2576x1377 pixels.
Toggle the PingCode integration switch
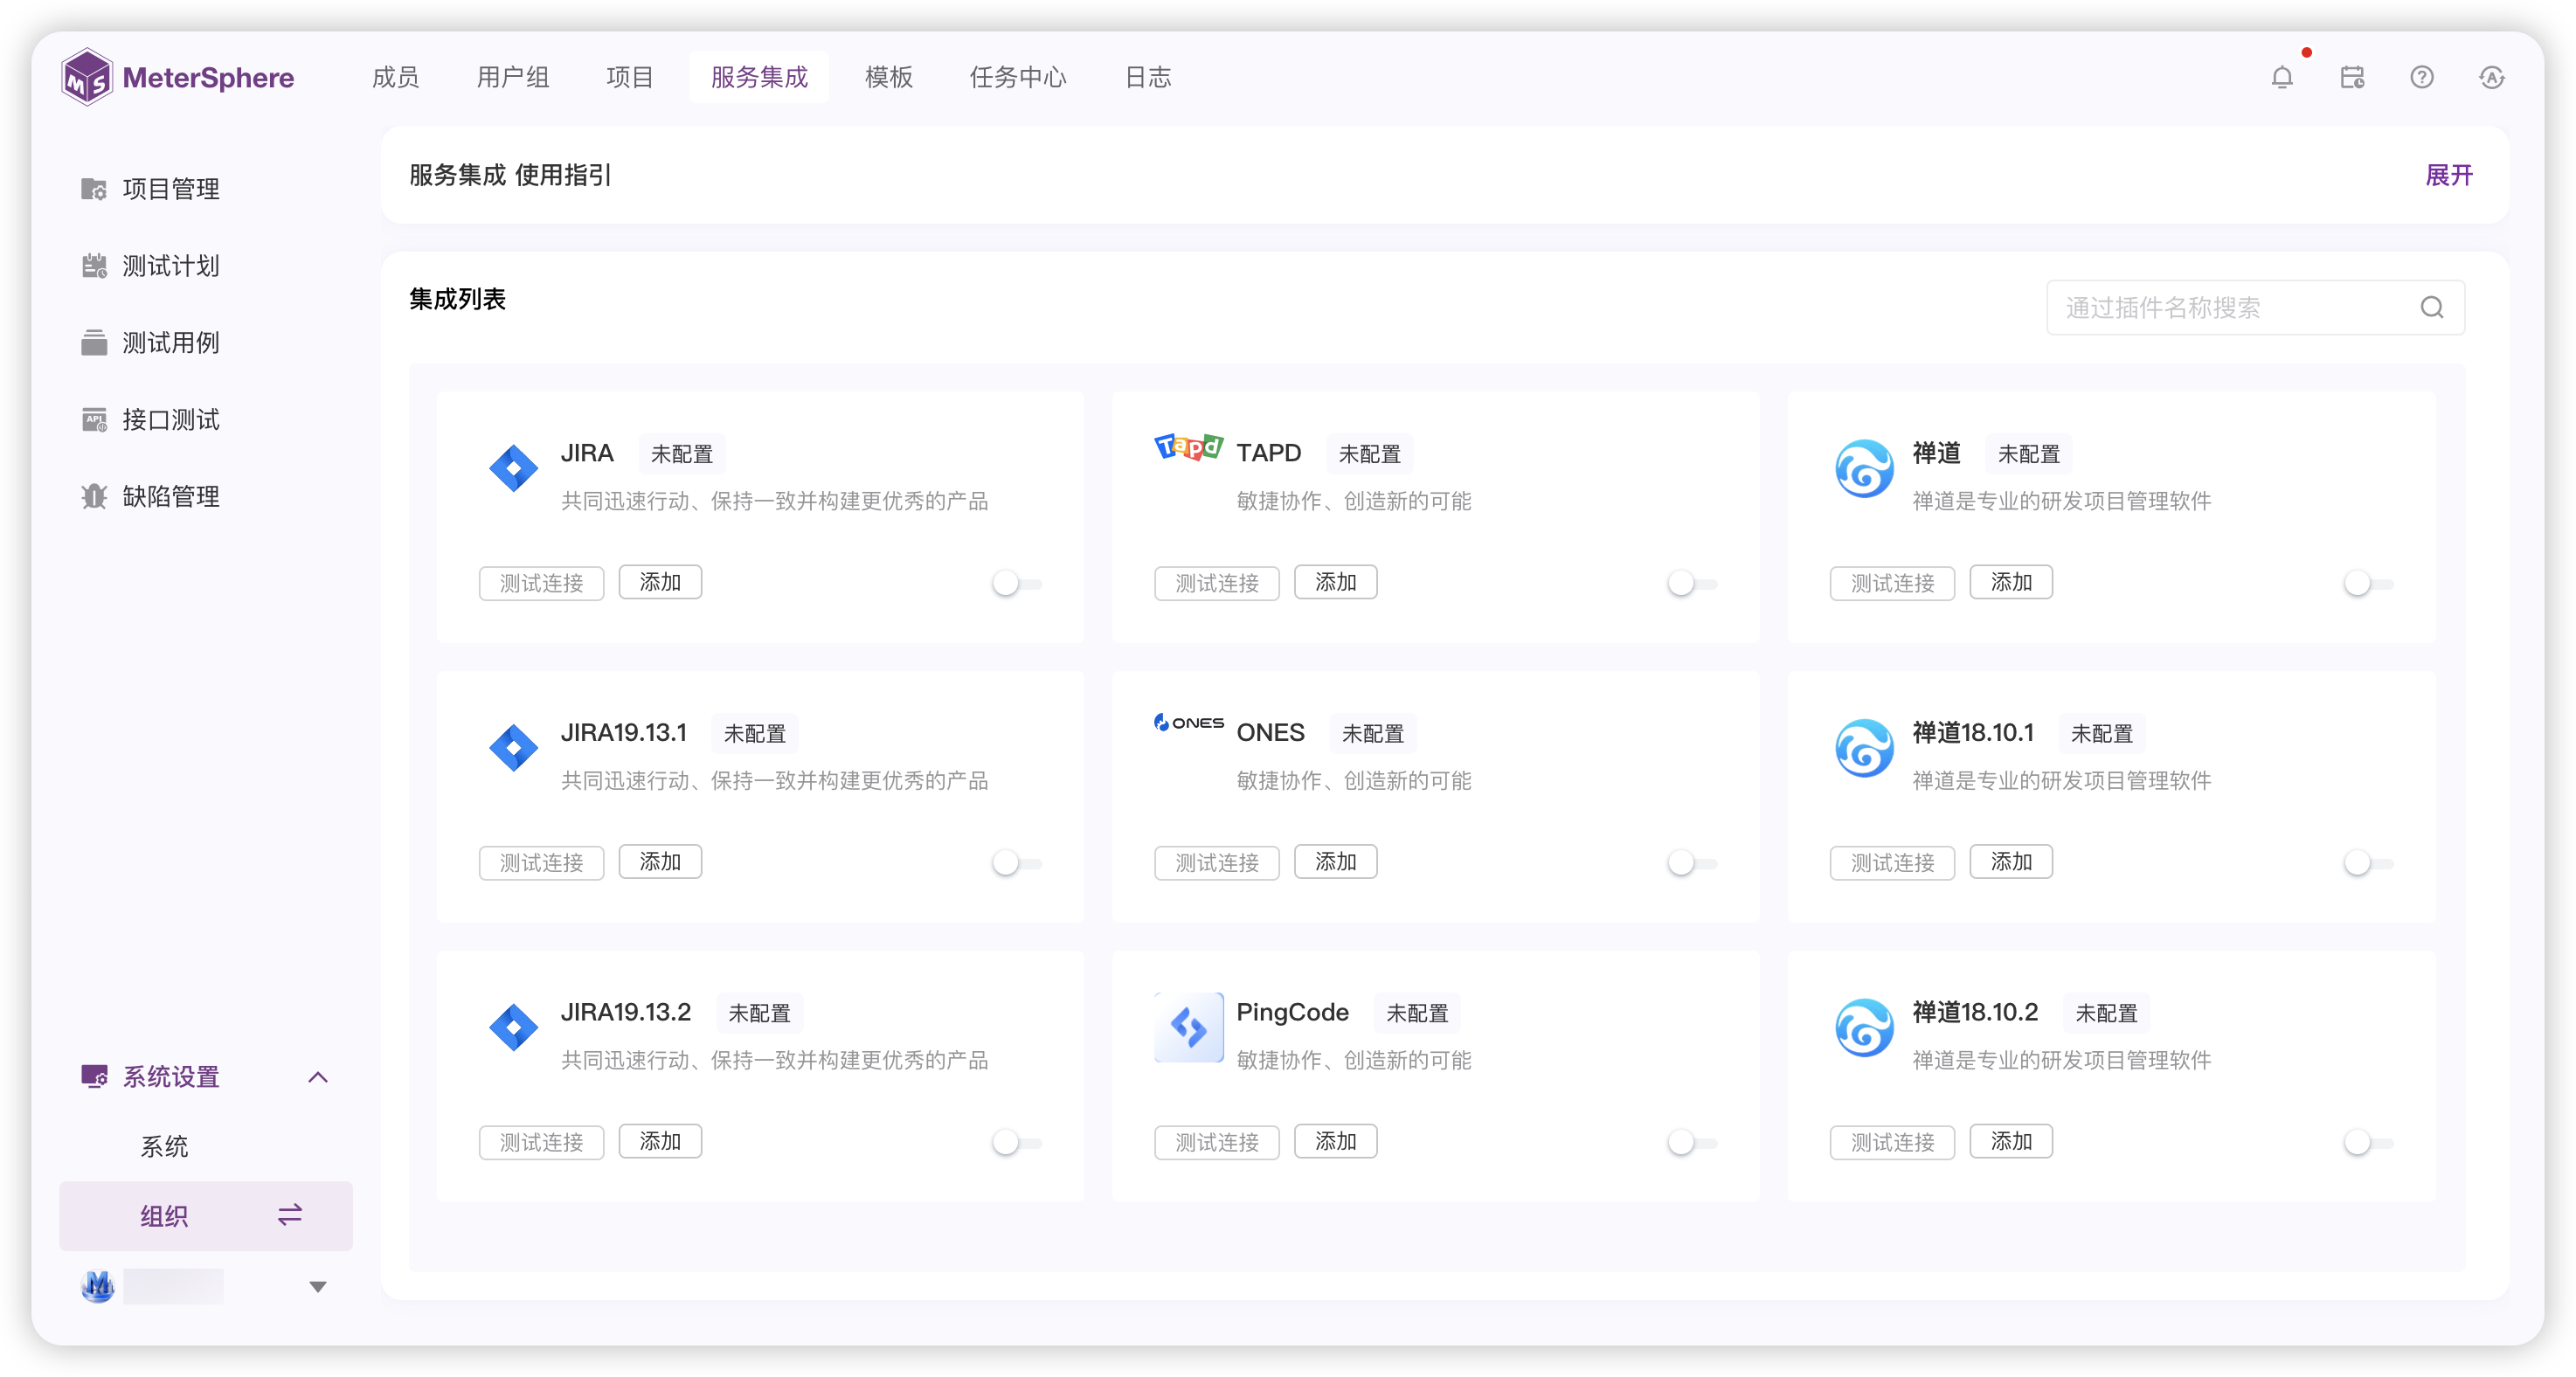pos(1692,1142)
